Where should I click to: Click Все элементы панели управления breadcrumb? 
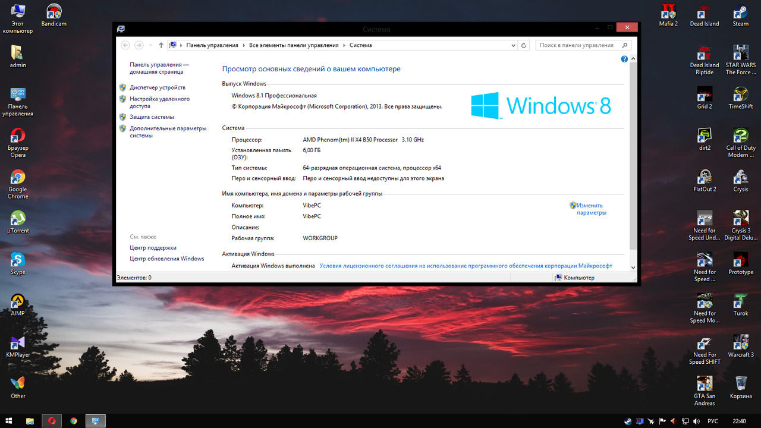pos(294,45)
